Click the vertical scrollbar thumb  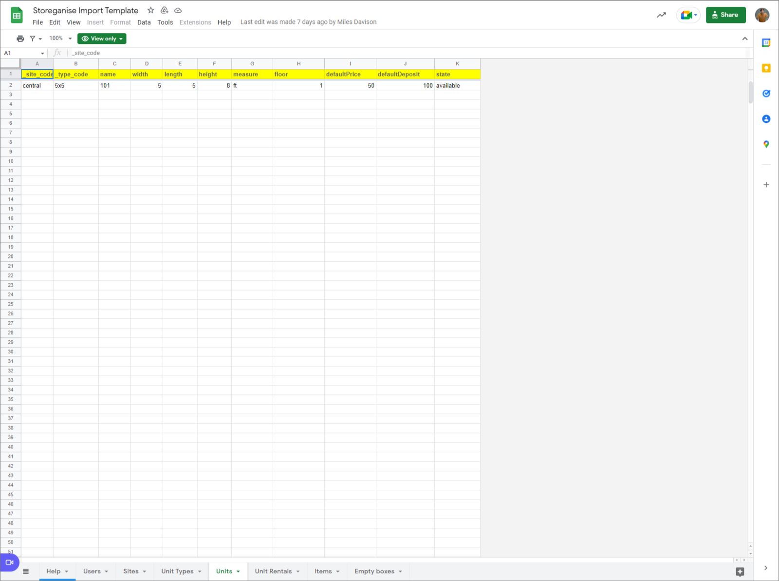click(x=750, y=92)
